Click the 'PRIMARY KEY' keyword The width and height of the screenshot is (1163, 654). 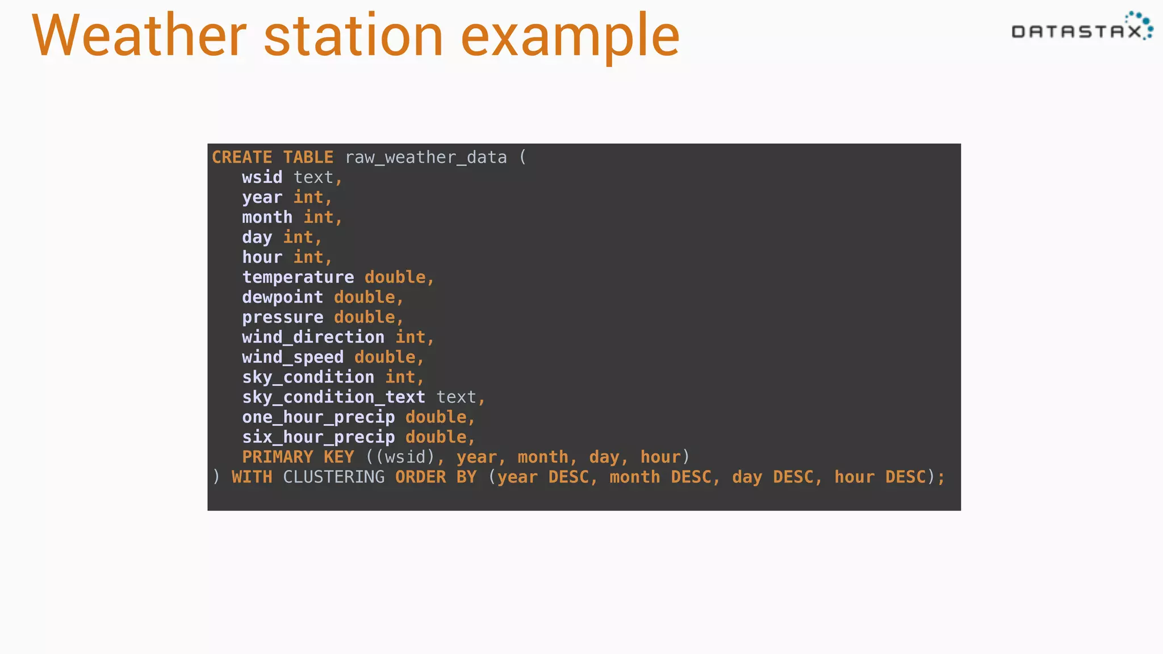tap(298, 457)
